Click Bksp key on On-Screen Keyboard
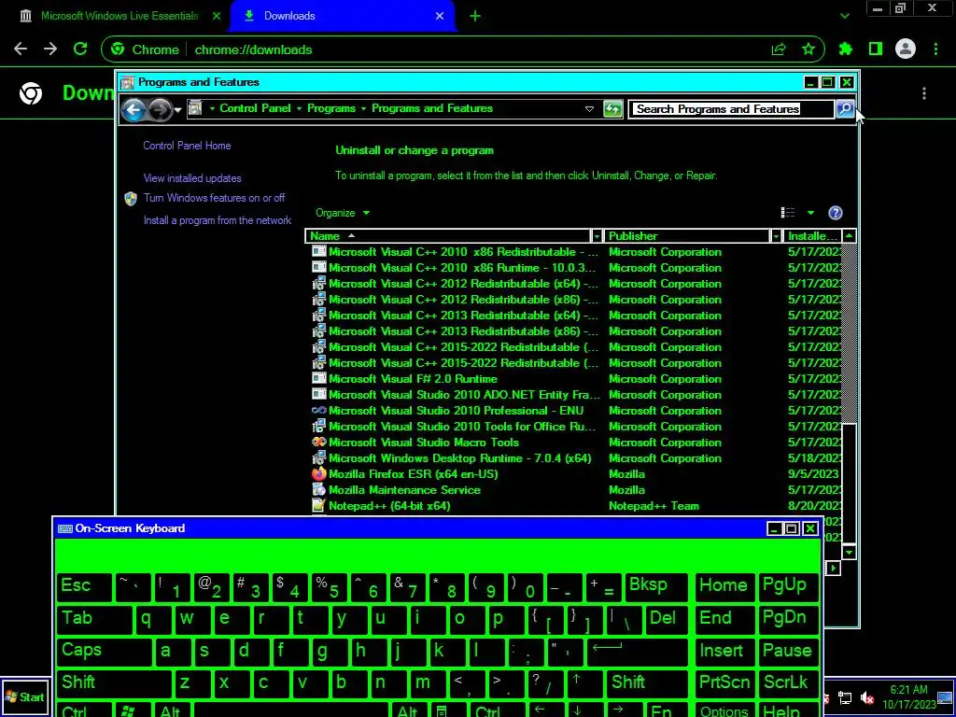Image resolution: width=956 pixels, height=717 pixels. (x=656, y=587)
